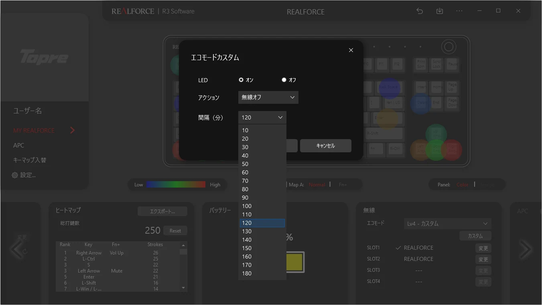Click the カスタム button in 無線 panel

tap(475, 236)
